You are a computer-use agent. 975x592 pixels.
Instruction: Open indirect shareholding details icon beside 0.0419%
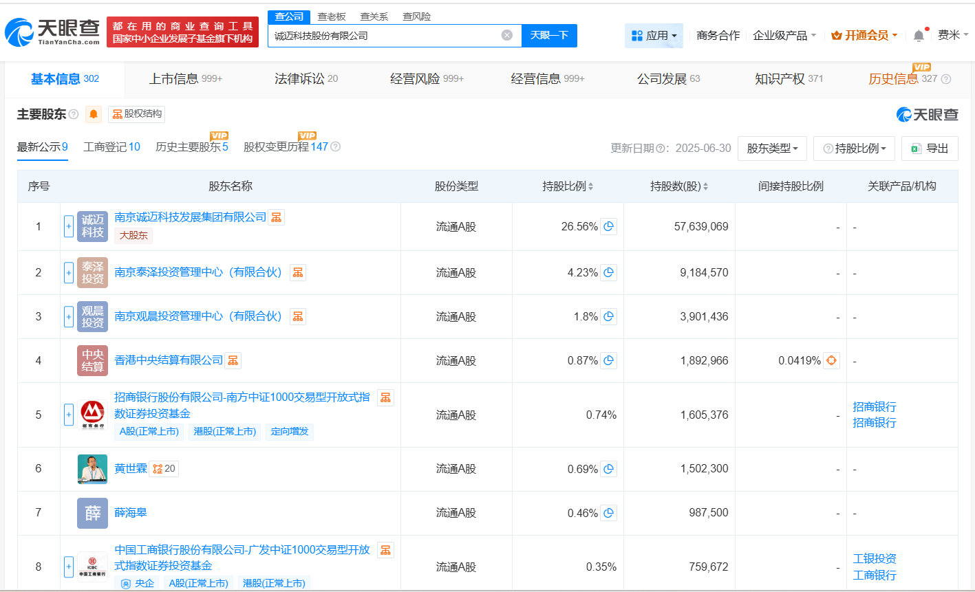pyautogui.click(x=831, y=360)
